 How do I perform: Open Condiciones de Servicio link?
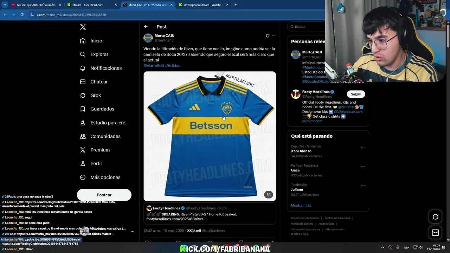(305, 218)
